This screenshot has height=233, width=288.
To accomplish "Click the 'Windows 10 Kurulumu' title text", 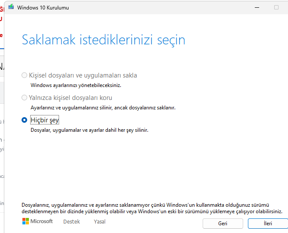I will coord(43,8).
